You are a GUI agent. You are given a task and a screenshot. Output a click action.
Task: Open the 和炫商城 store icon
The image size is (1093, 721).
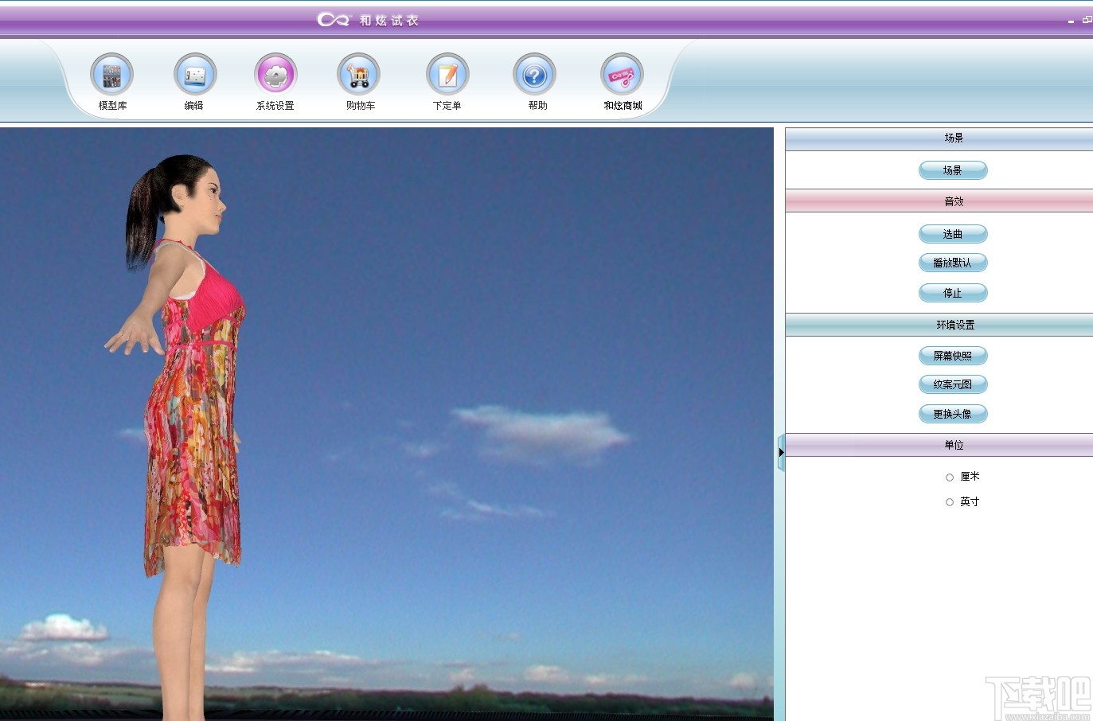click(622, 75)
